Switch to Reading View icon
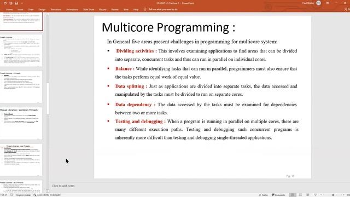This screenshot has width=350, height=197. click(308, 195)
